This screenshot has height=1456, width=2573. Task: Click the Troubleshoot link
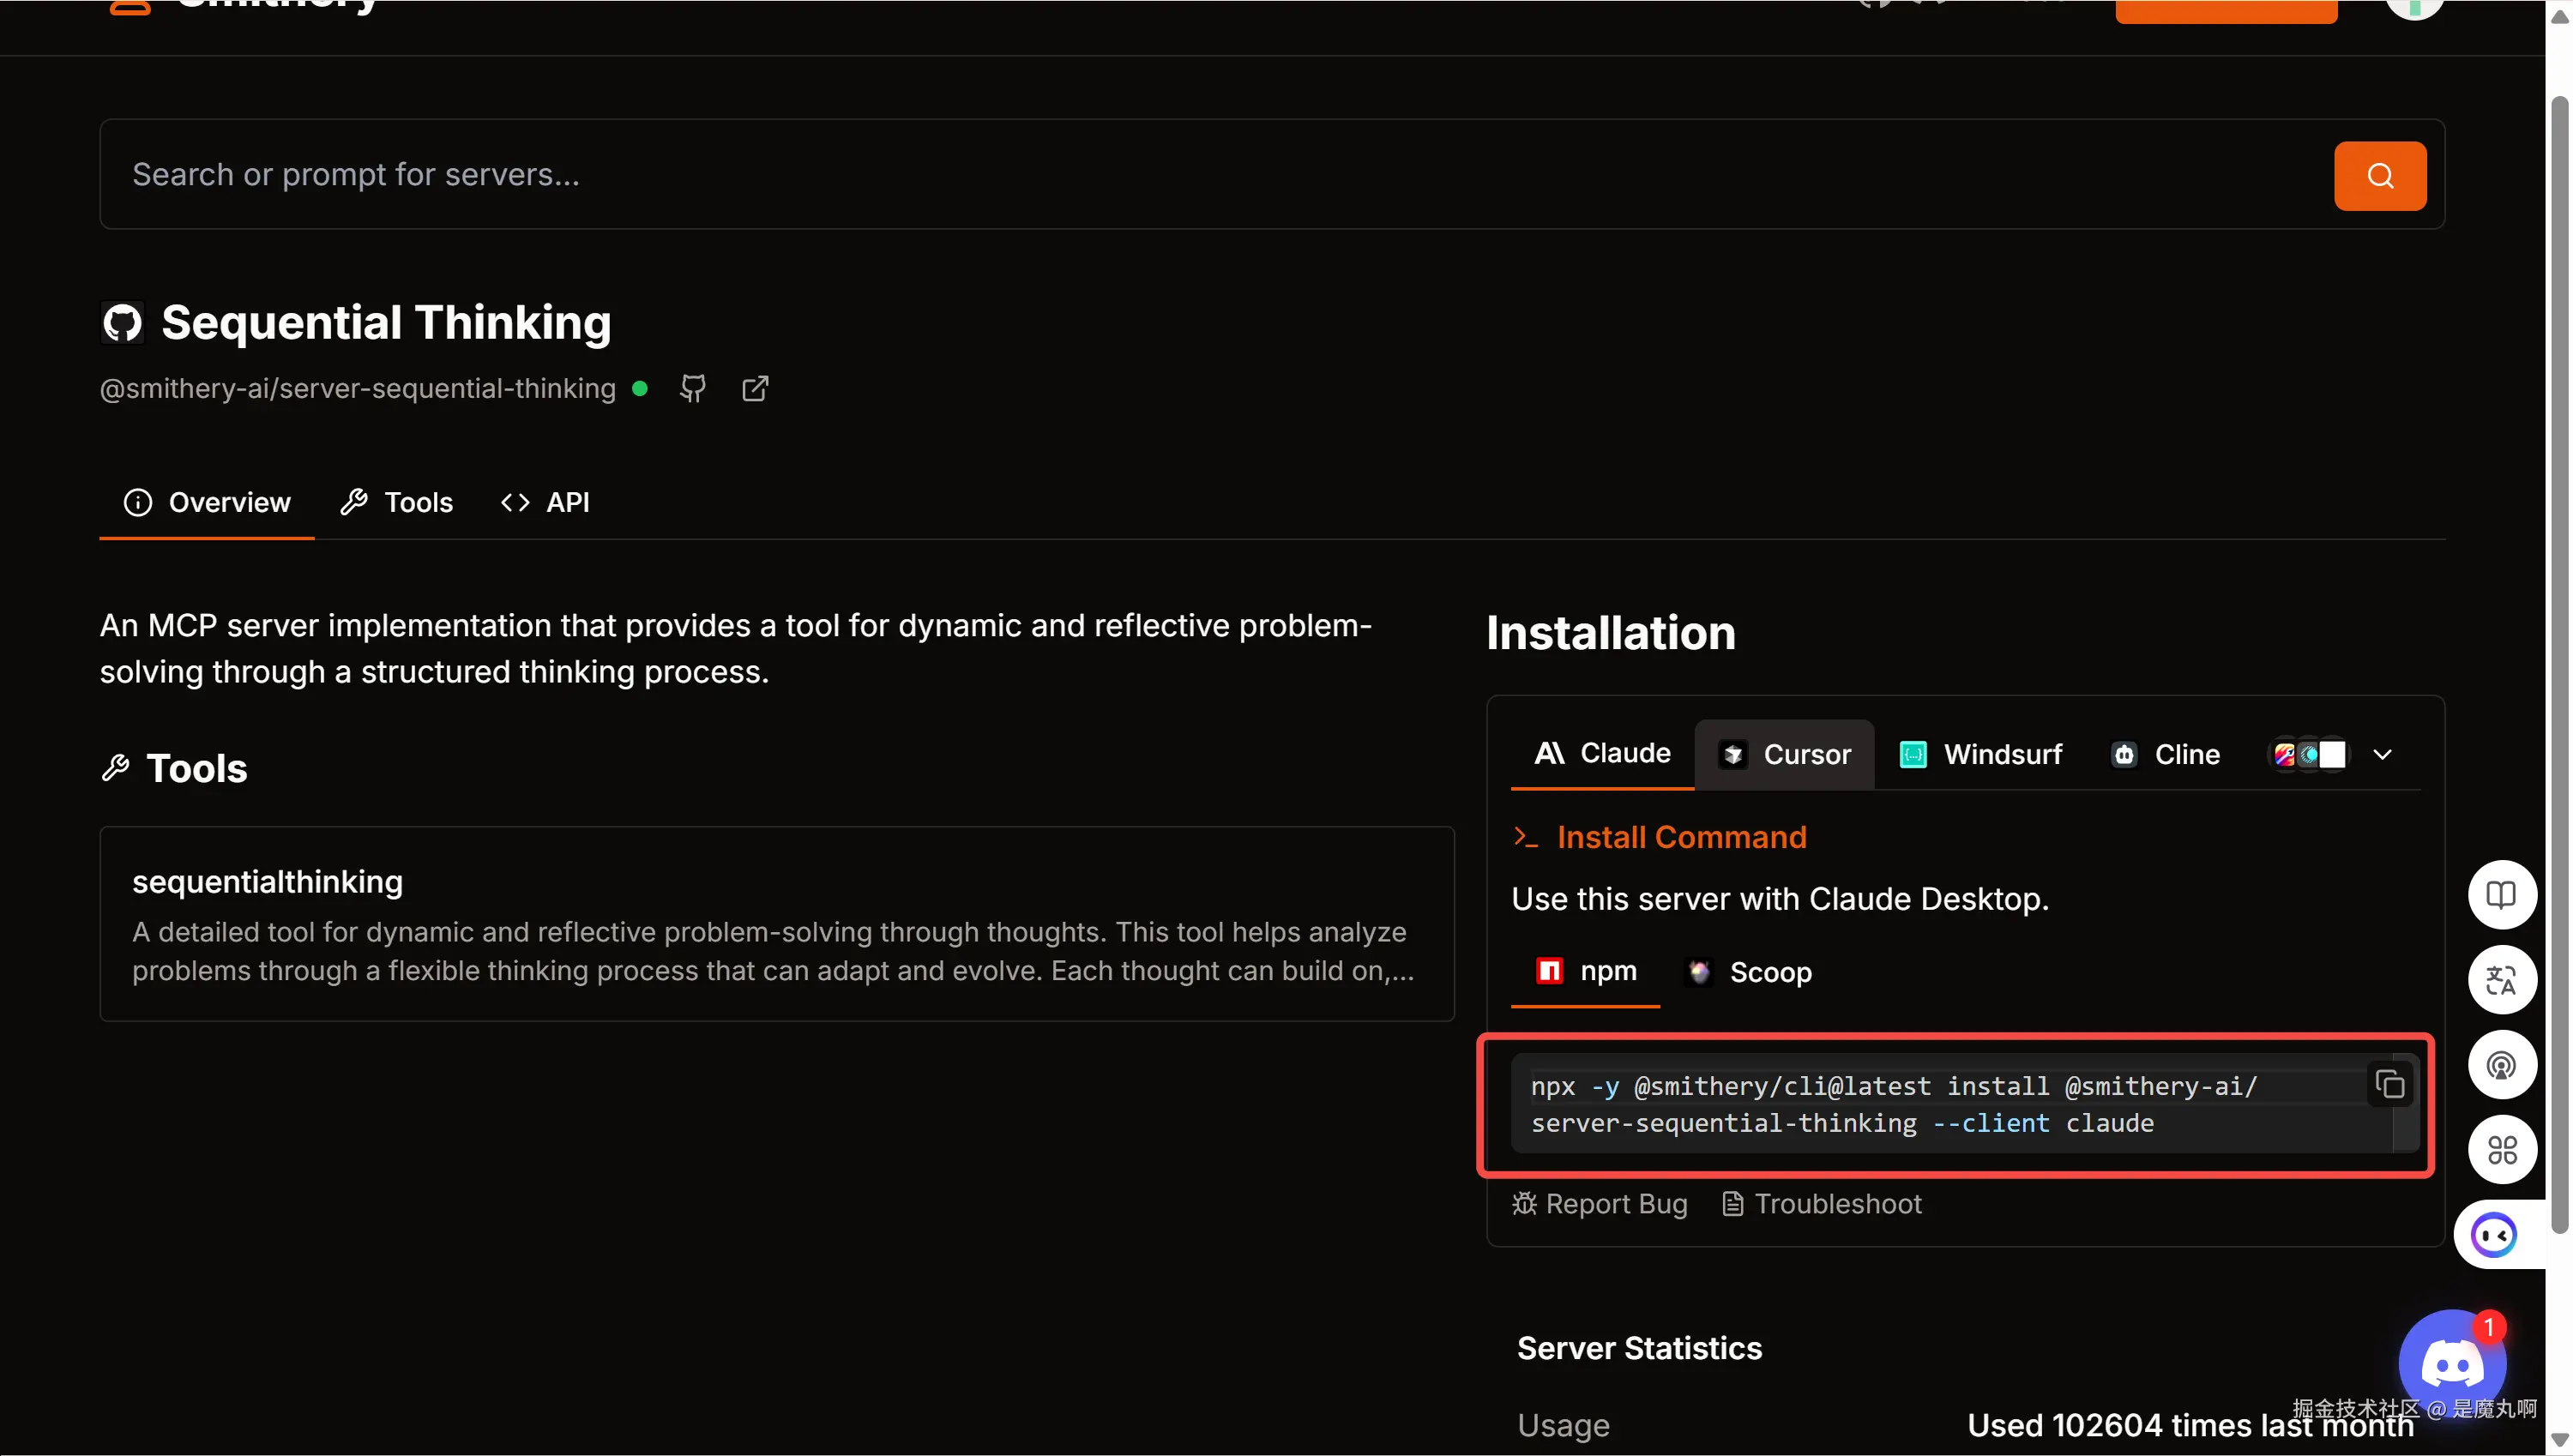[x=1821, y=1203]
